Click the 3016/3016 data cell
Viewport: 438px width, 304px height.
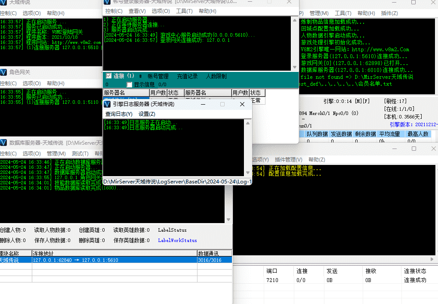coord(215,260)
